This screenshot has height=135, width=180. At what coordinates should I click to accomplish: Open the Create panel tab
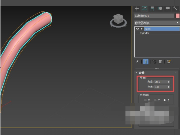(x=137, y=8)
